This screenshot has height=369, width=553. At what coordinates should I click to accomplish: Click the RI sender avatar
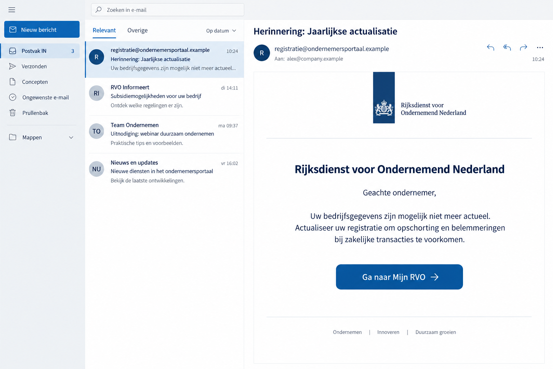point(96,93)
